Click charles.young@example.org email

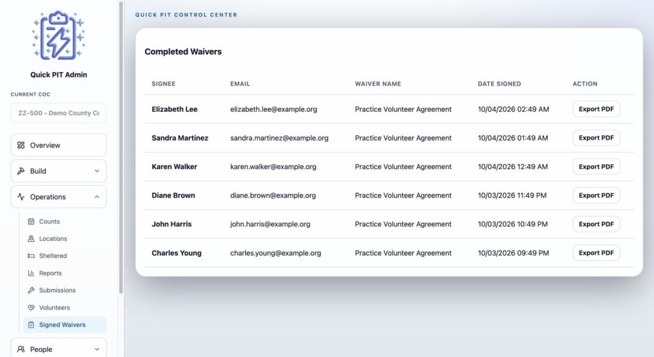click(x=276, y=253)
